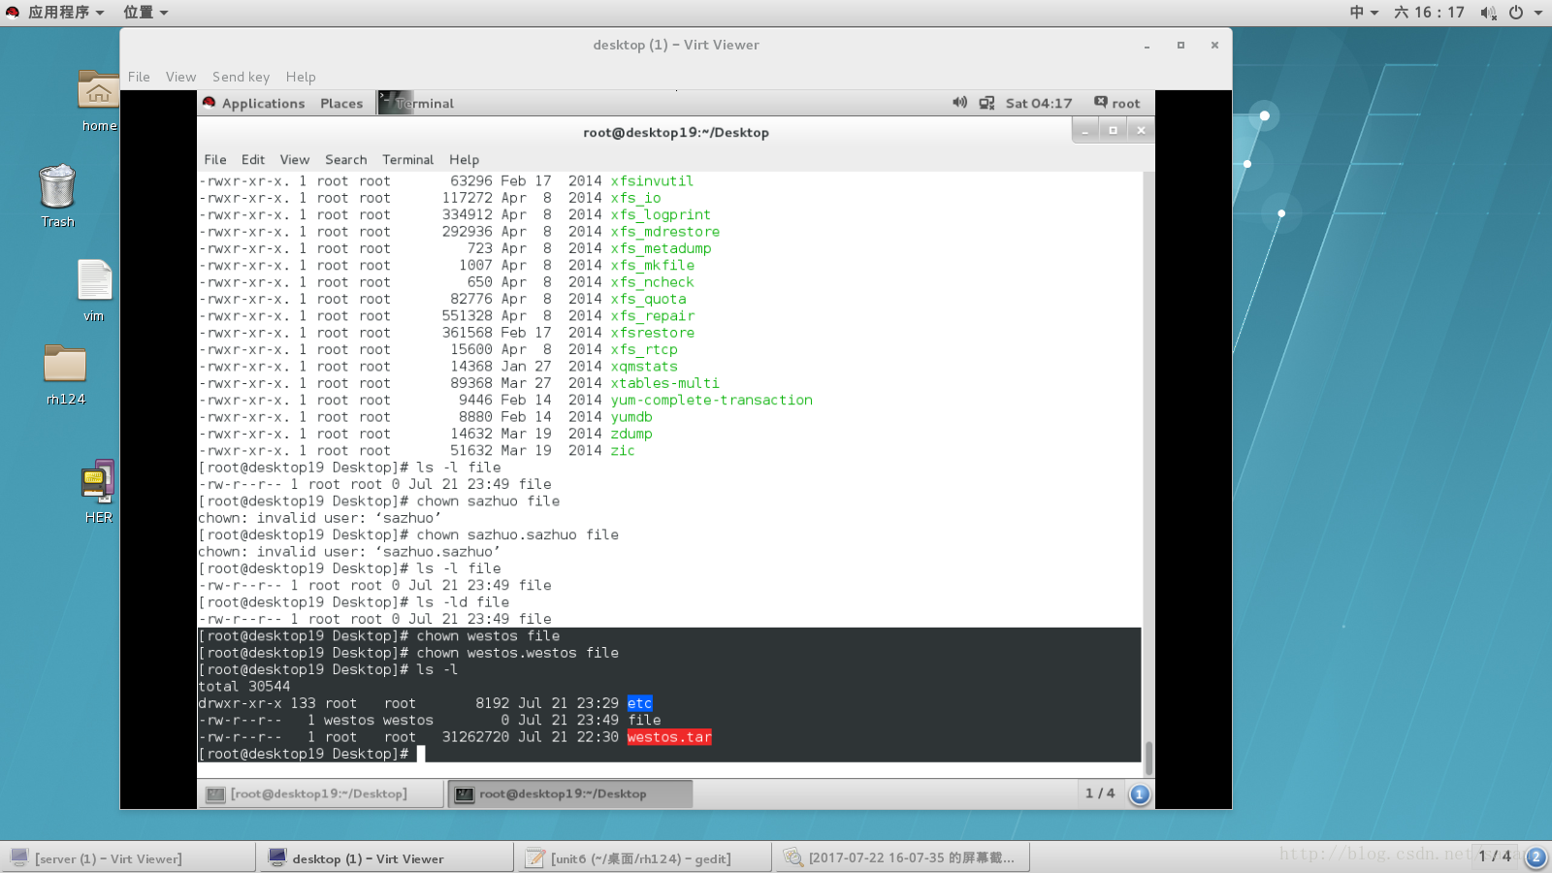
Task: Click the terminal prompt cursor line
Action: click(669, 754)
